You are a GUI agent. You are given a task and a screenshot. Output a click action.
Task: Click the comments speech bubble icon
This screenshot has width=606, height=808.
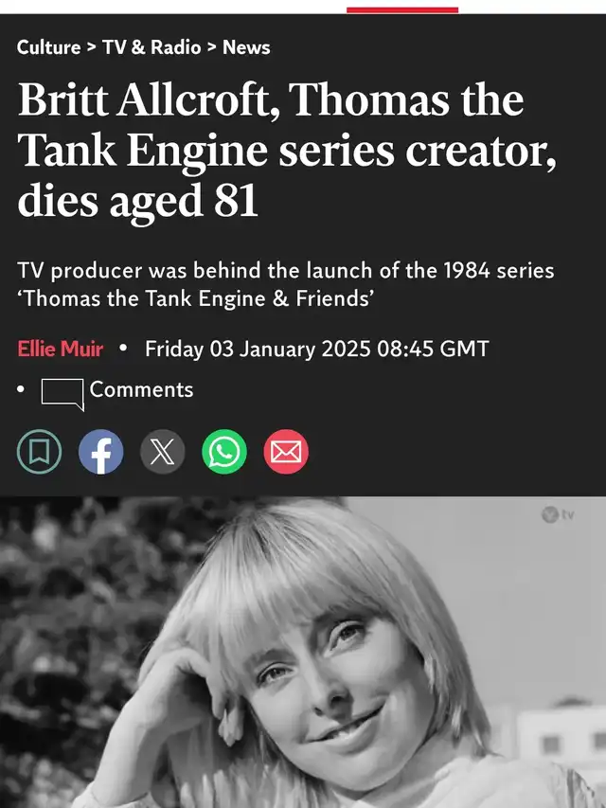[x=62, y=393]
